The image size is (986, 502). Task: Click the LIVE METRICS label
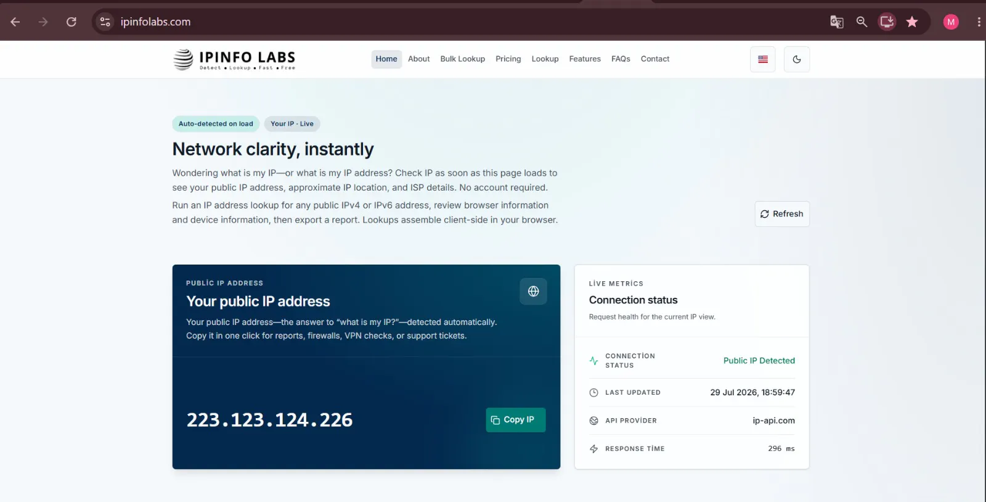[616, 284]
